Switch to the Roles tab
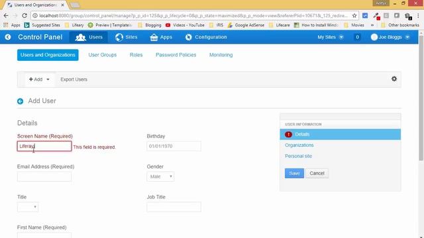The image size is (424, 238). coord(136,55)
